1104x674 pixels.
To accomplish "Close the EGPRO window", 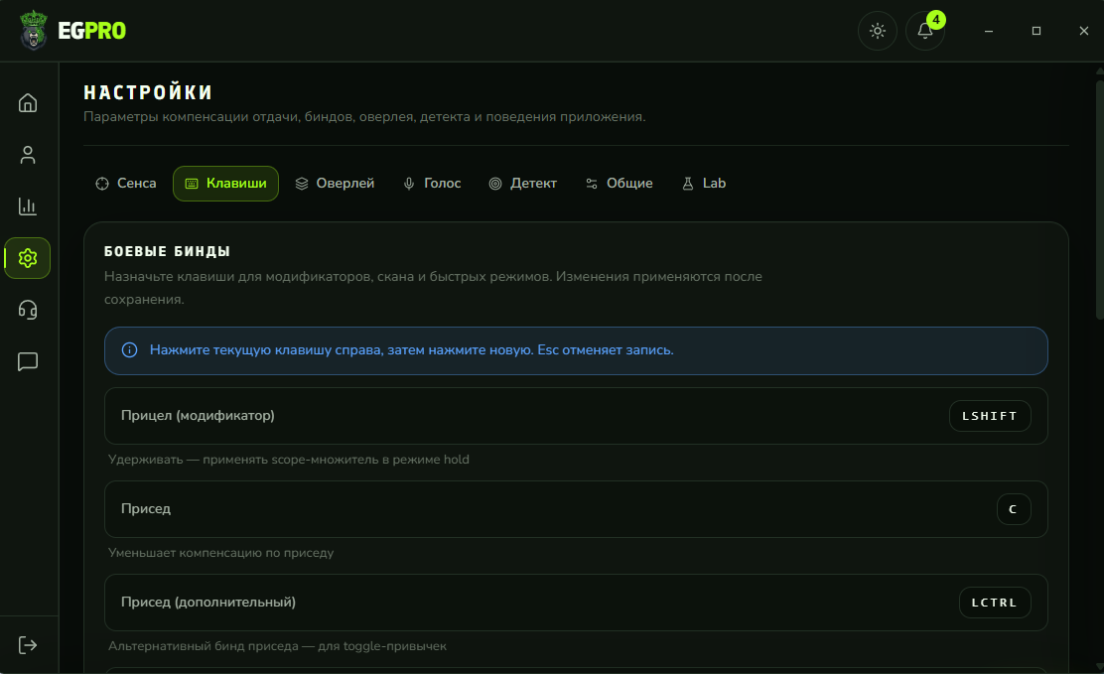I will (x=1083, y=31).
